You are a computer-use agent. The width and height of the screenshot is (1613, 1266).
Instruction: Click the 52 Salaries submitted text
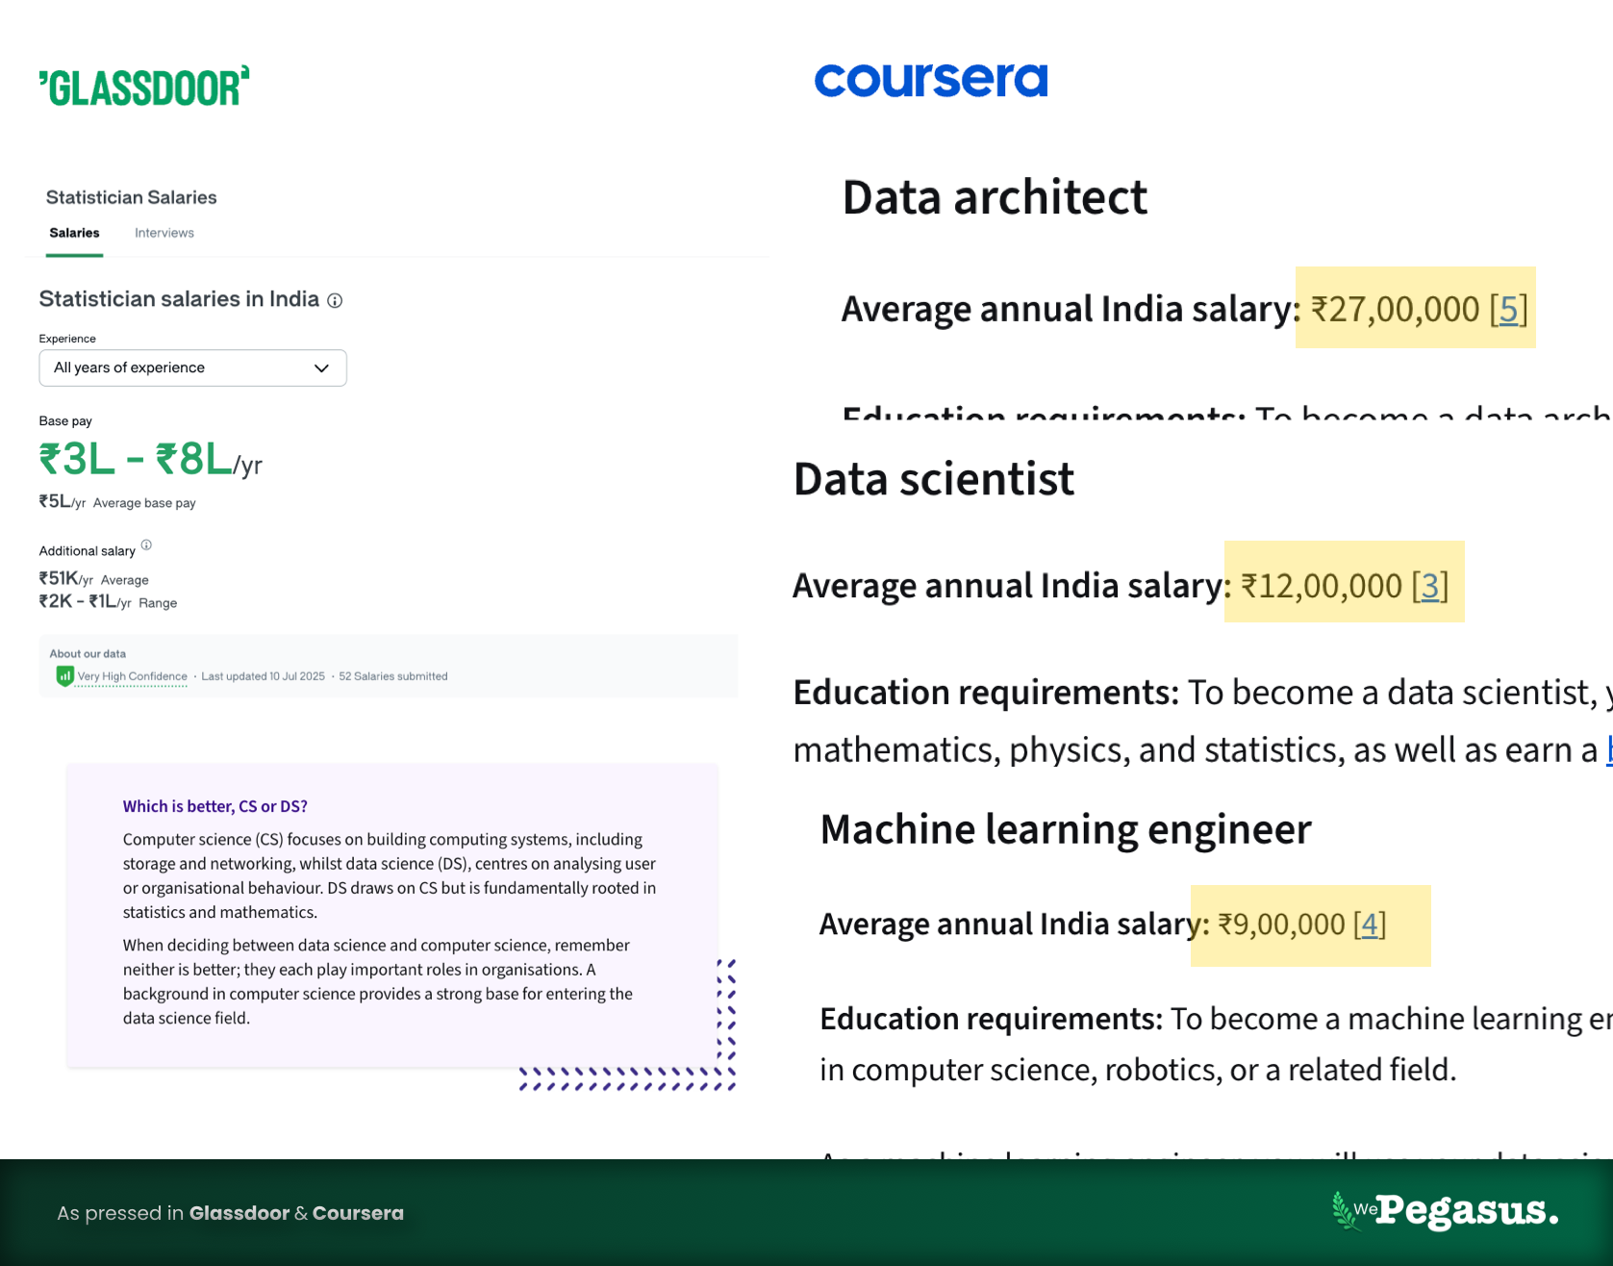click(392, 676)
